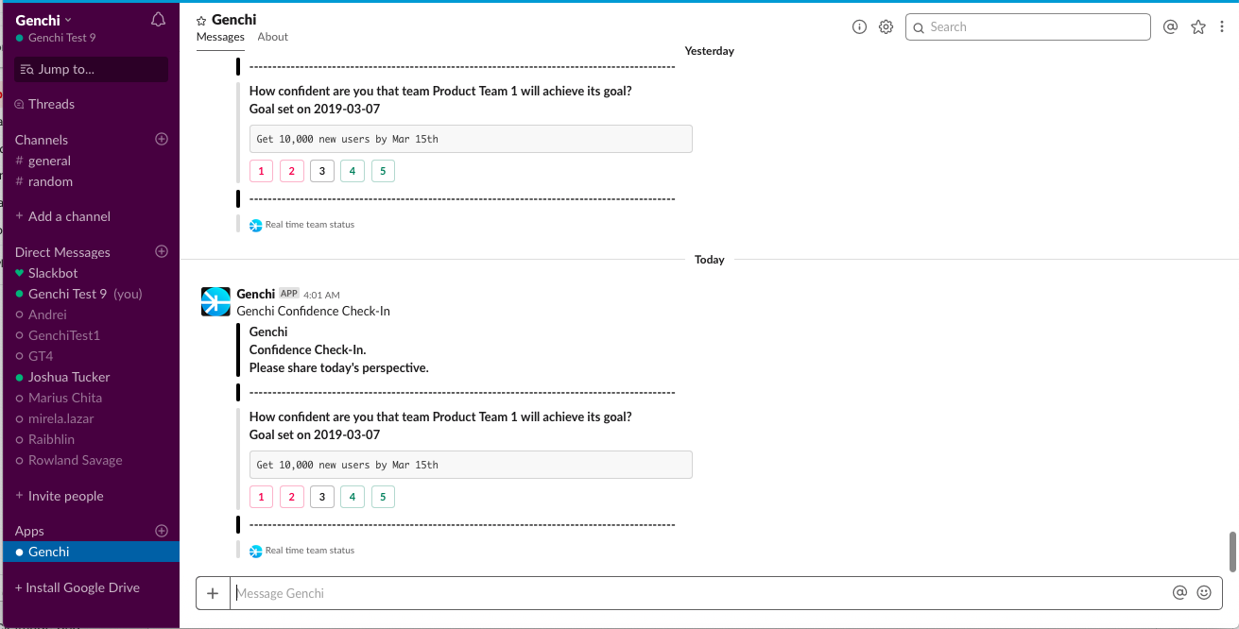Screen dimensions: 1239x629
Task: Switch to the About tab
Action: [x=272, y=37]
